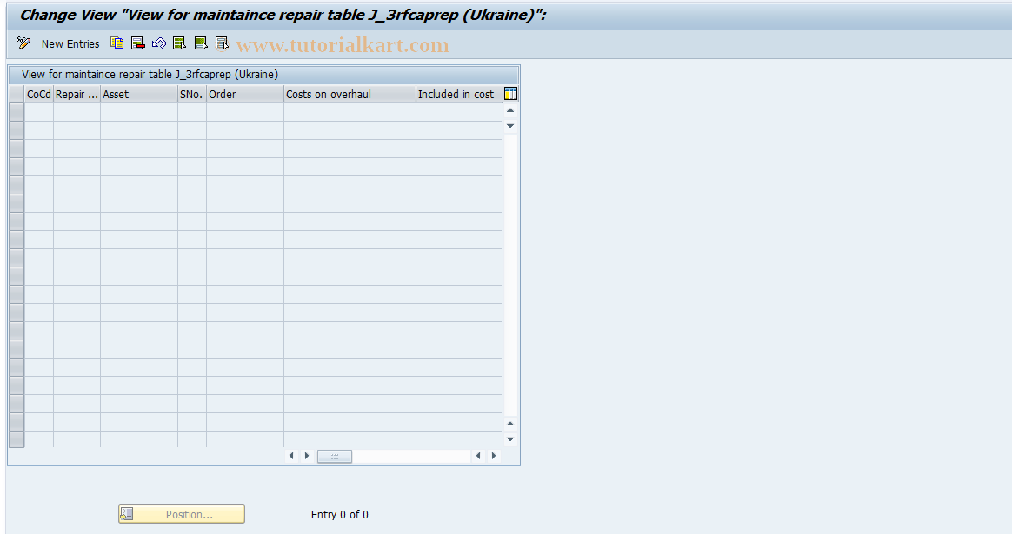Select the Asset column header

tap(139, 94)
